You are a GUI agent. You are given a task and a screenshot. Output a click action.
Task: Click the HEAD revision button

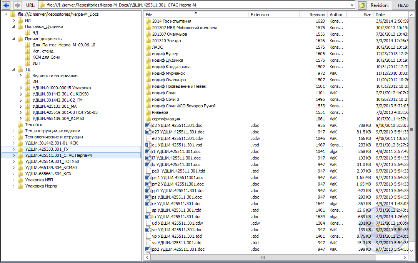(x=403, y=5)
